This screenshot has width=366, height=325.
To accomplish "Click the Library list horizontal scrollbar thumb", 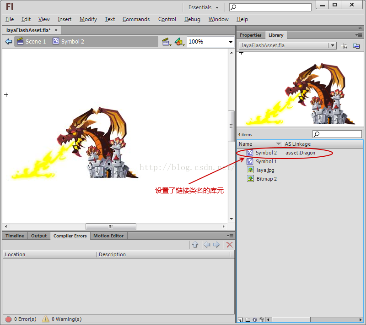I will [x=291, y=319].
